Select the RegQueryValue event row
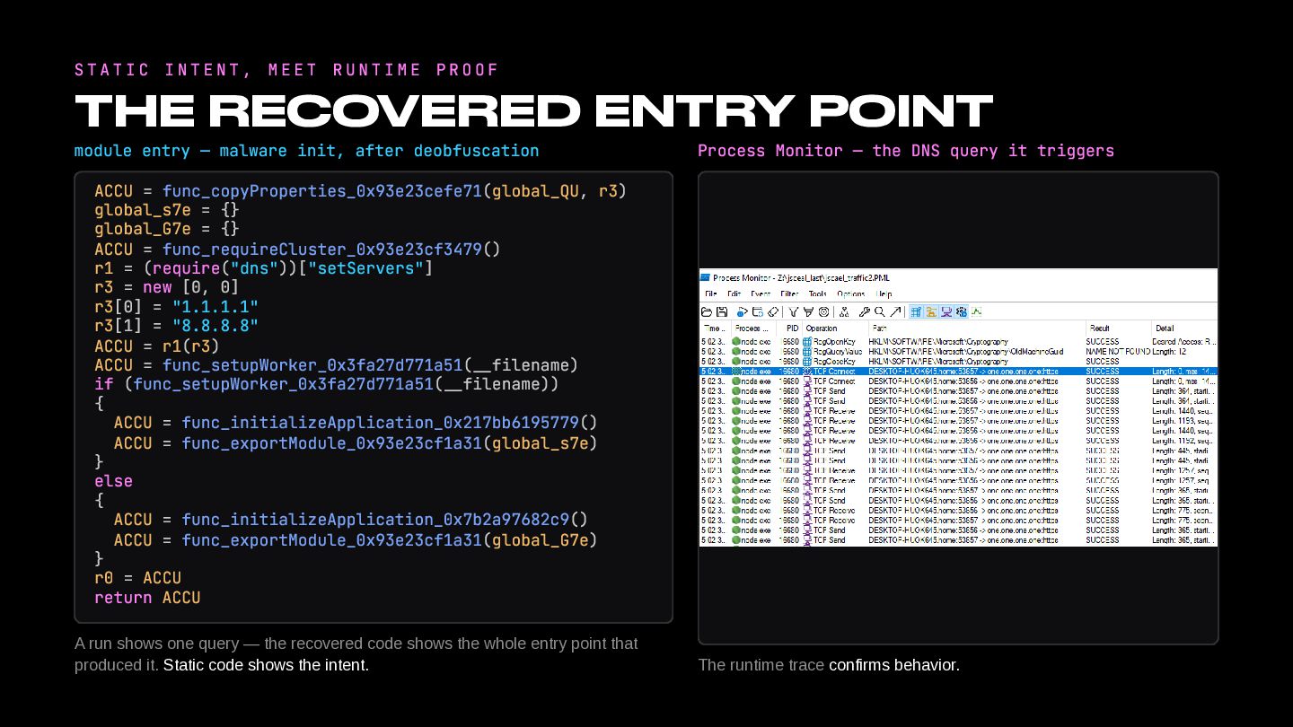Screen dimensions: 1293x727 tap(958, 351)
